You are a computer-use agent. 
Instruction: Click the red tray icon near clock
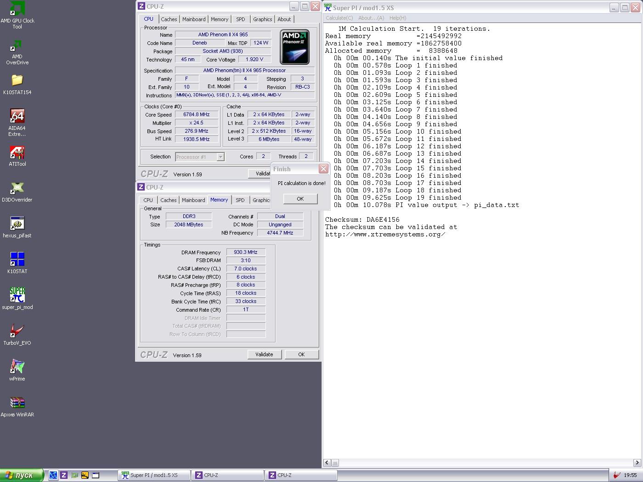click(x=617, y=475)
